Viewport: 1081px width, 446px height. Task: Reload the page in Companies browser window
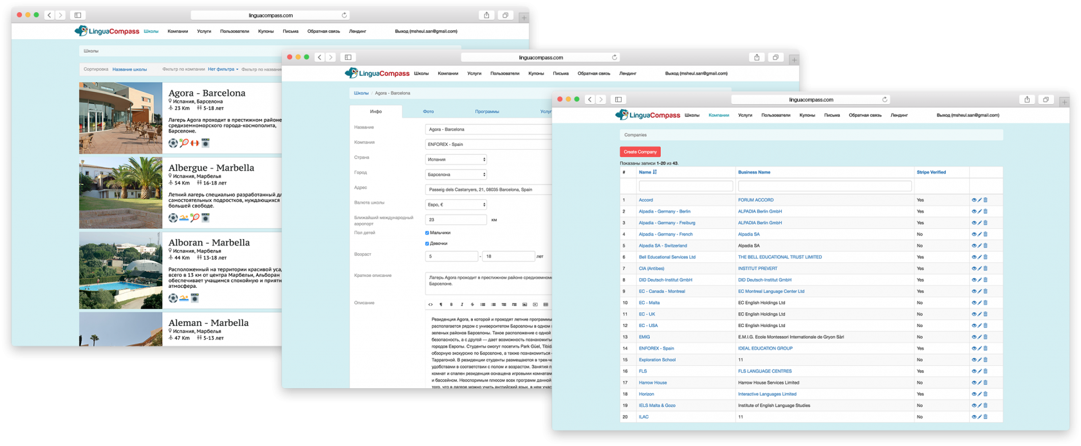tap(885, 100)
